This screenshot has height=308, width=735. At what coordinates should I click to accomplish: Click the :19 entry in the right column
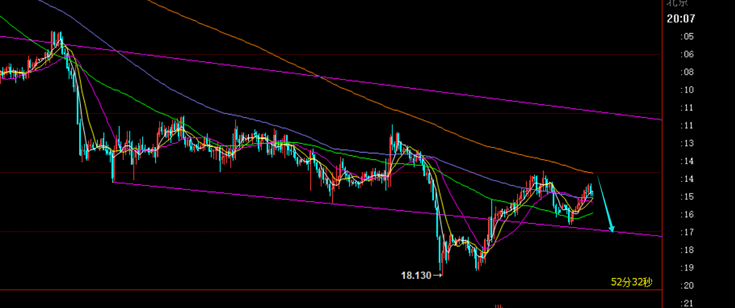687,268
